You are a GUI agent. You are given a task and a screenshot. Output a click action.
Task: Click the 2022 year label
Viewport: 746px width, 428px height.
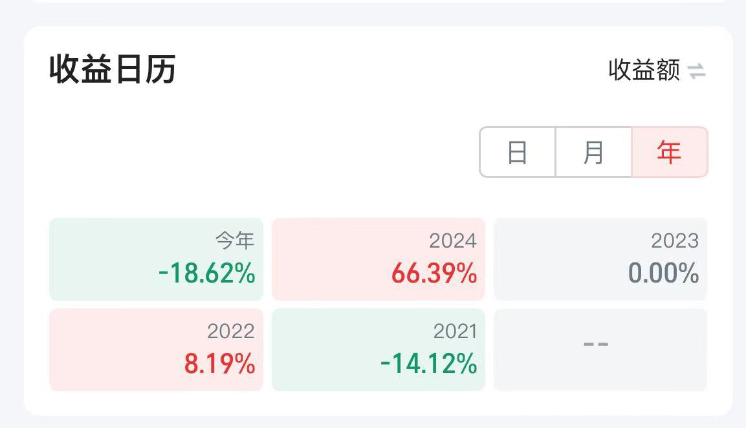coord(231,331)
